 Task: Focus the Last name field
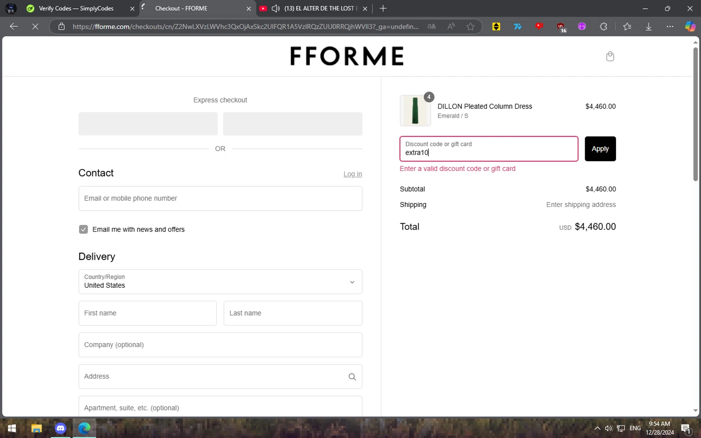(293, 313)
